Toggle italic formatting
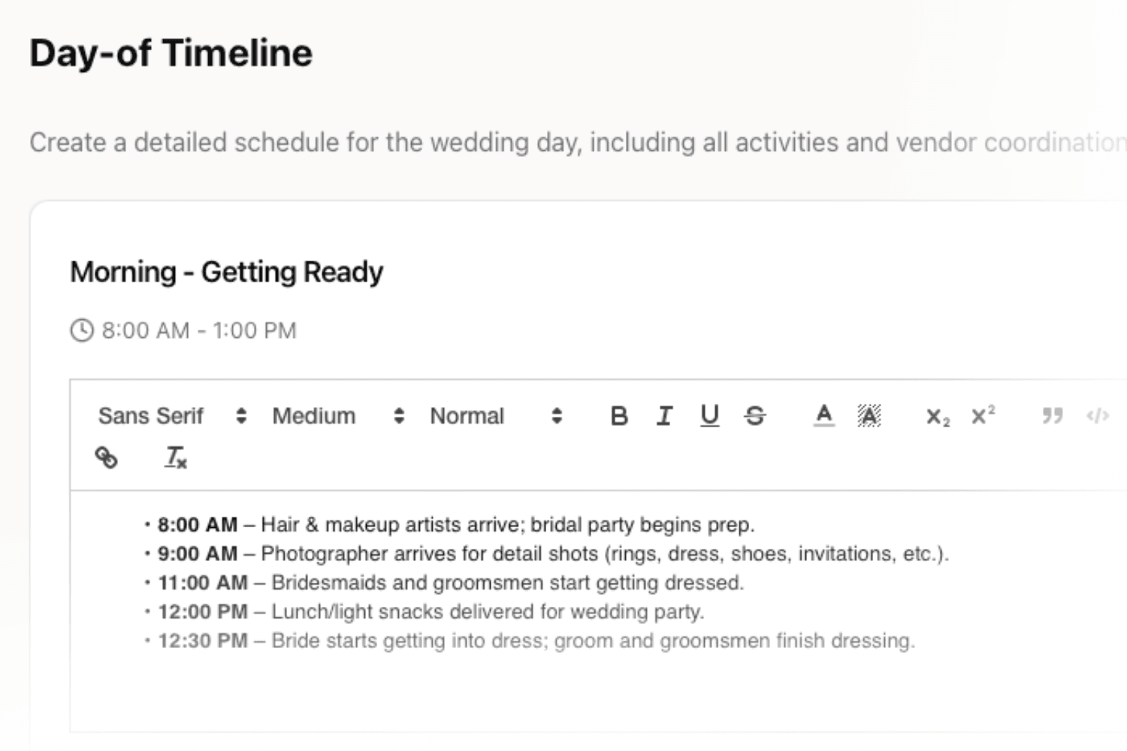This screenshot has width=1127, height=751. pyautogui.click(x=664, y=416)
